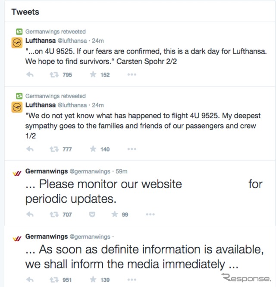
Task: Reply to the 'deepest sympathy' 1/2 tweet
Action: (x=30, y=149)
